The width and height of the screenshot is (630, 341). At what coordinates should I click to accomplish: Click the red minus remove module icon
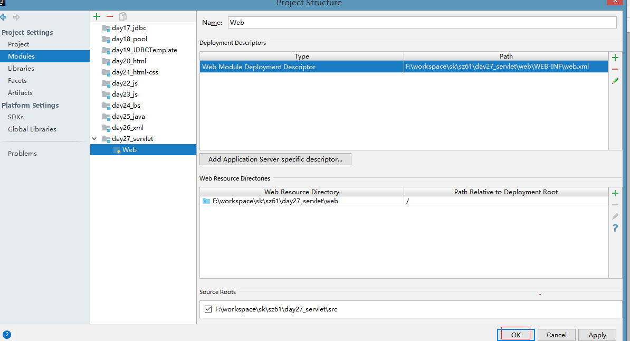click(110, 17)
